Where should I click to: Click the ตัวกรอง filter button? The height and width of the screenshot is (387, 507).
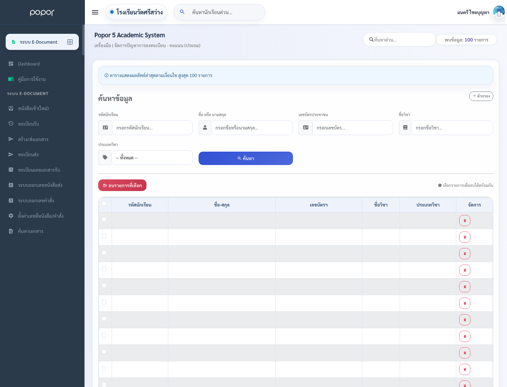click(481, 96)
